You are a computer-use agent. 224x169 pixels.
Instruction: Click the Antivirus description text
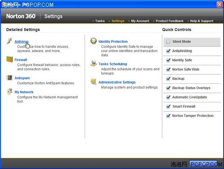tap(43, 49)
